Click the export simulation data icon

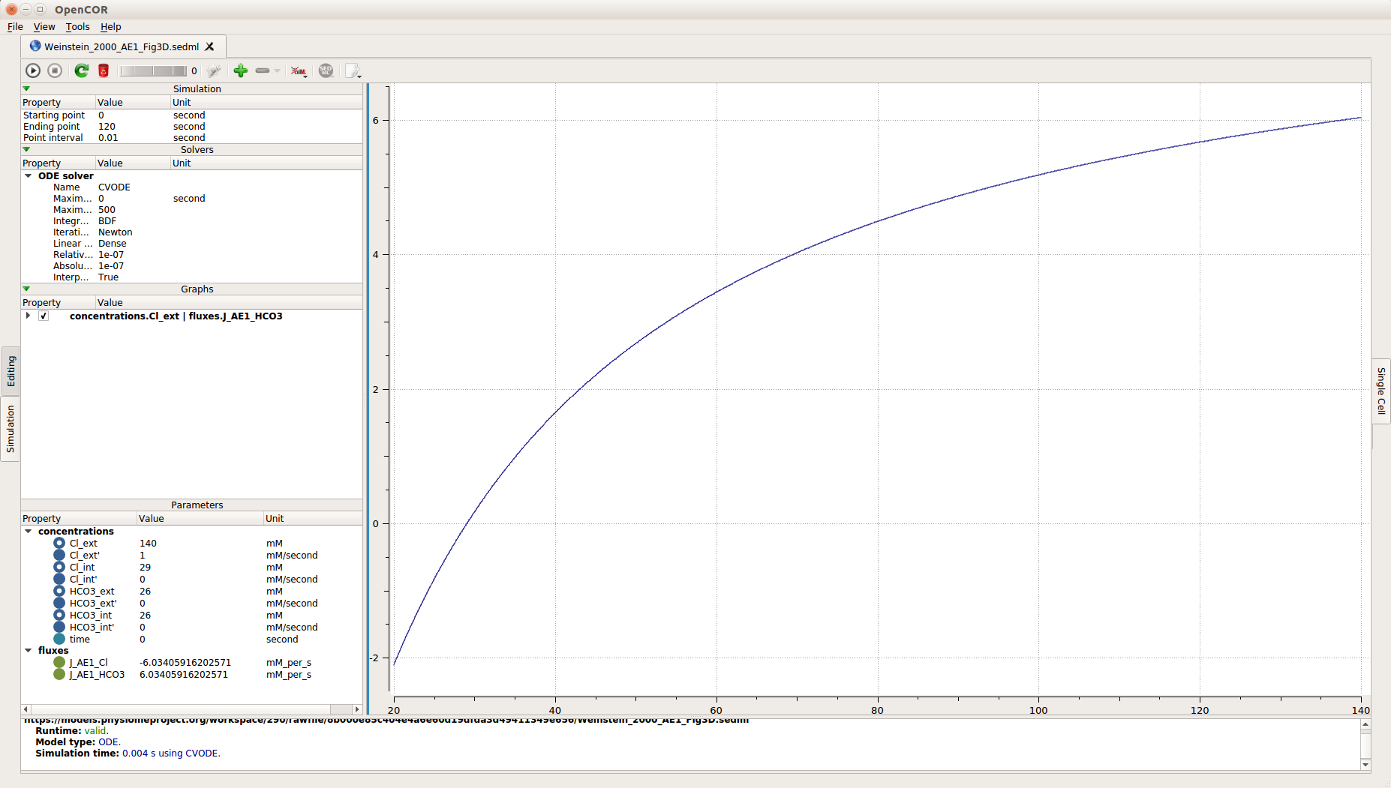coord(353,70)
